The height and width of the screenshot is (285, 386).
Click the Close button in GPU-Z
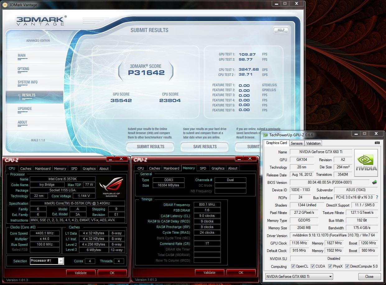(369, 276)
